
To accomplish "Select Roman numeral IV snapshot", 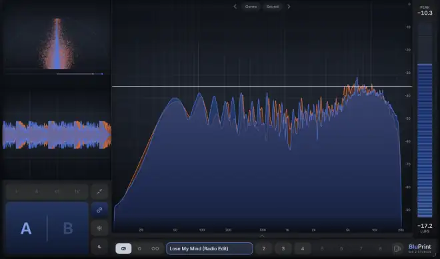I will (x=77, y=192).
